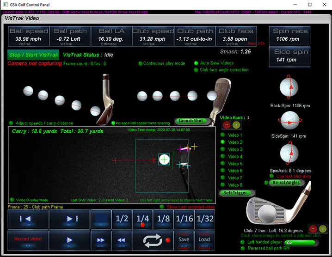Click the blank full-speed playback square button
This screenshot has width=332, height=257.
[101, 219]
